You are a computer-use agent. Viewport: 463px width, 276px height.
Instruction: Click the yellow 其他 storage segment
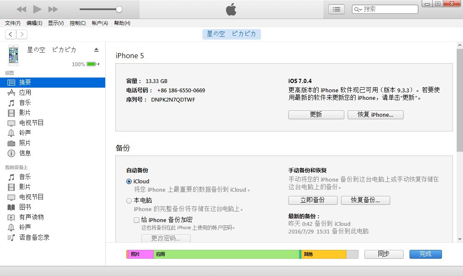(324, 254)
